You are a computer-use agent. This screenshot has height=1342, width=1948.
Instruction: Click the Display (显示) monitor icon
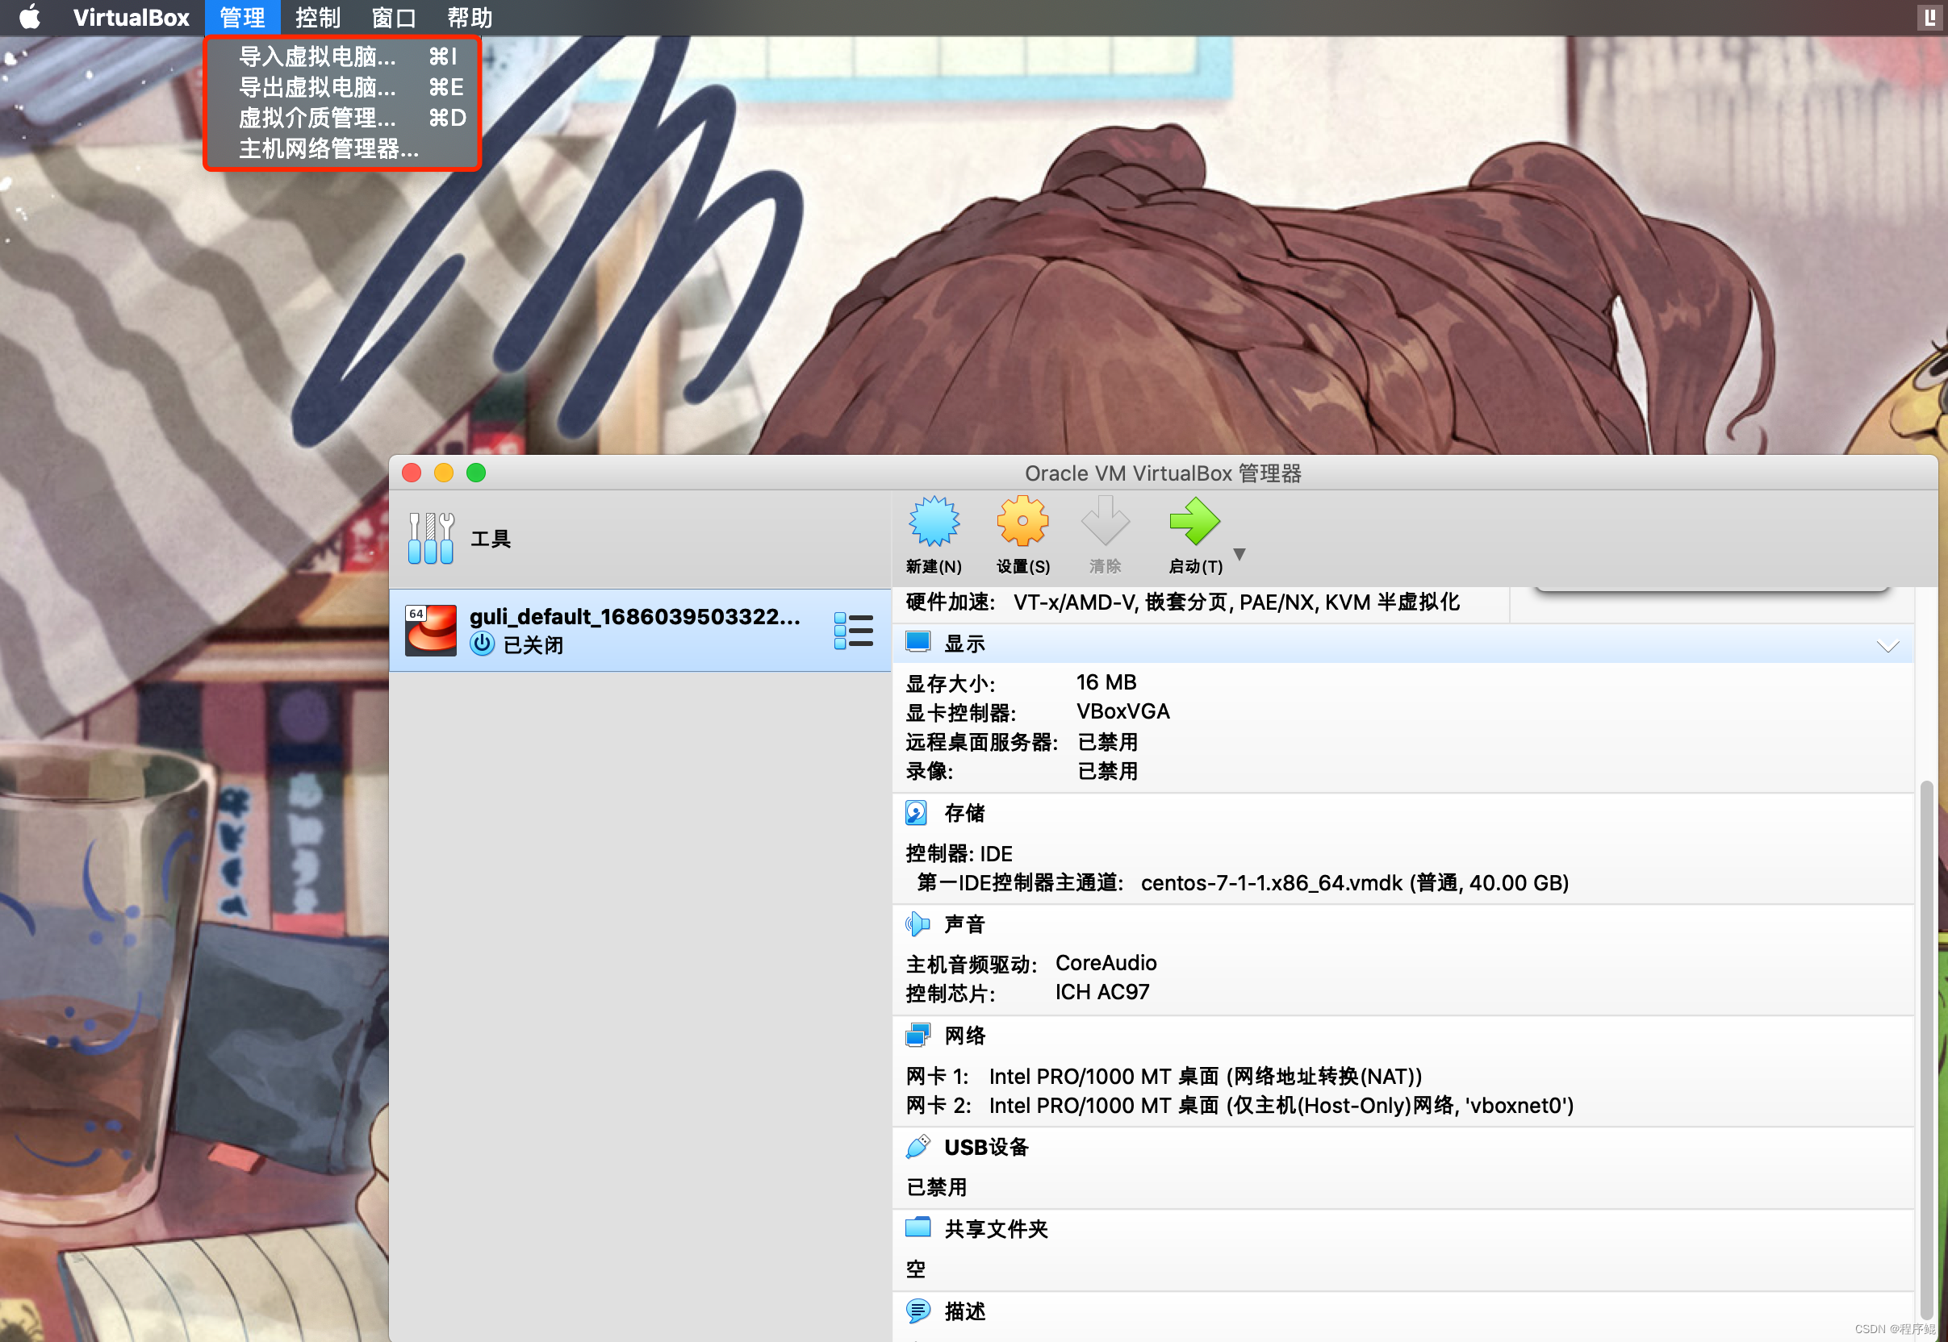click(x=918, y=643)
